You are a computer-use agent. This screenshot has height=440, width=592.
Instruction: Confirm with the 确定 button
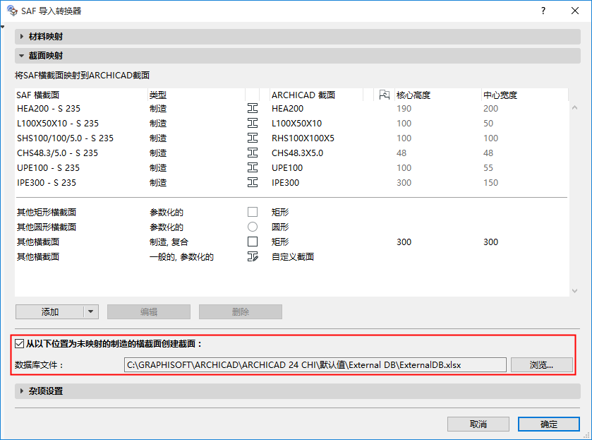coord(548,424)
